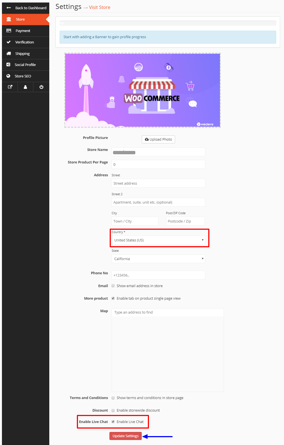Go to Verification menu item
This screenshot has height=445, width=284.
pos(26,42)
